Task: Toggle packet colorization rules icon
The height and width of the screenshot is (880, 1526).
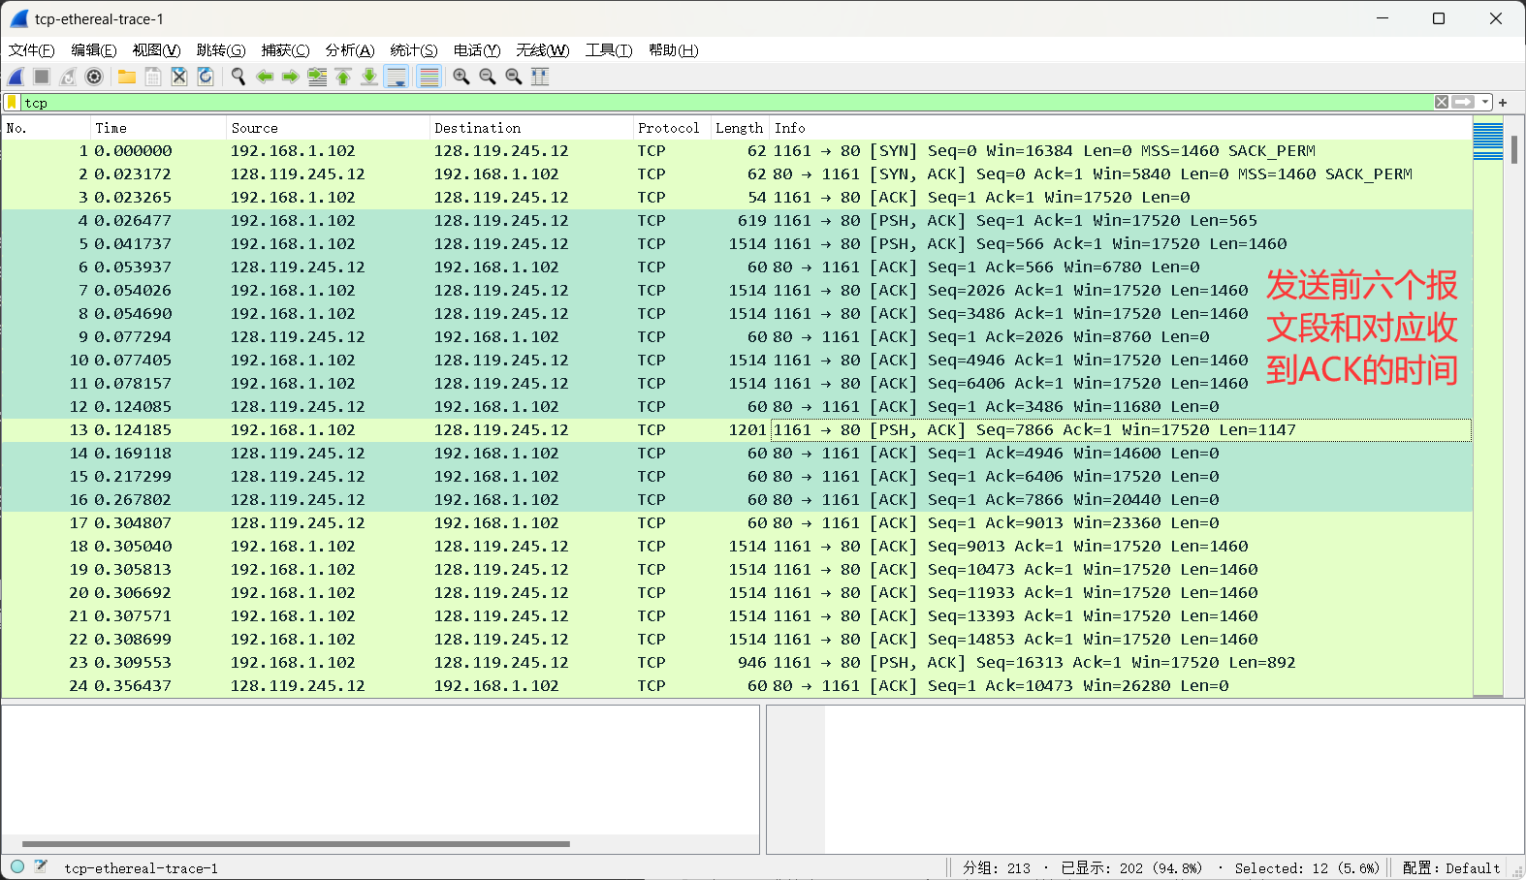Action: coord(429,77)
